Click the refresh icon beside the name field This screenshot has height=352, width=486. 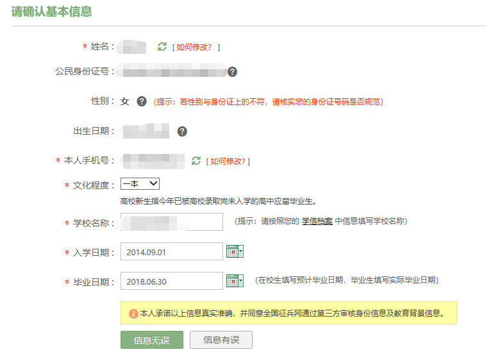(162, 47)
